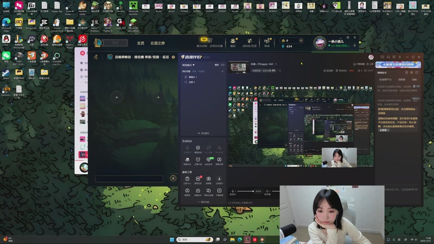Open the 云顶之弈 tab in League client

click(x=157, y=43)
